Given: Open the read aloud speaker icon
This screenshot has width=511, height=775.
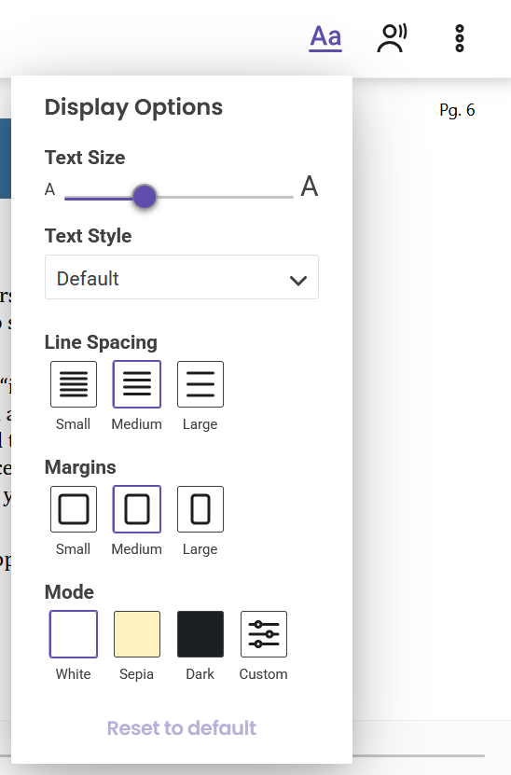Looking at the screenshot, I should (x=393, y=37).
